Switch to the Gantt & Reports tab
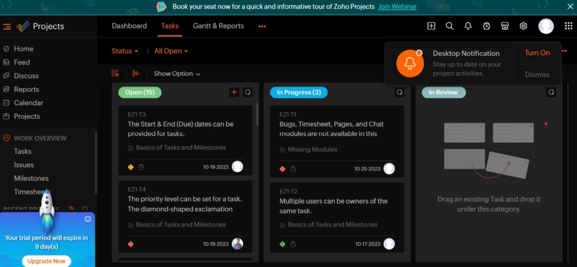577x267 pixels. pos(218,26)
